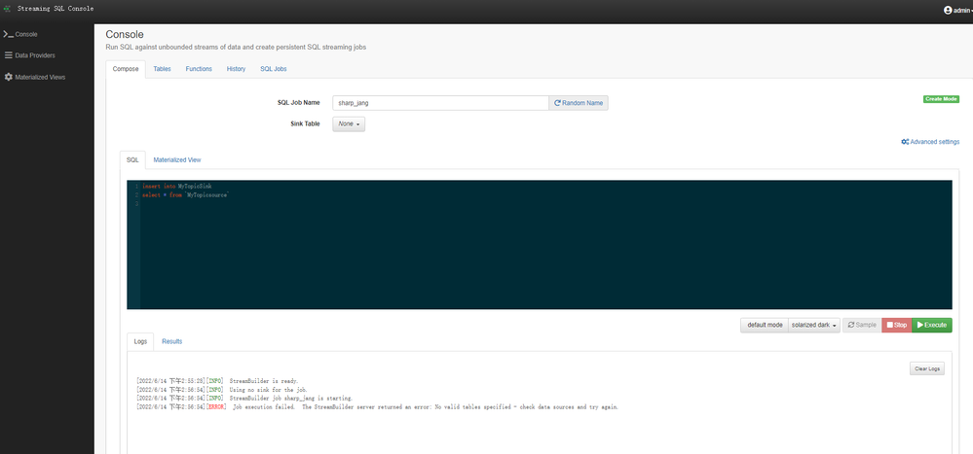Generate a Random Name for the job

[x=579, y=103]
